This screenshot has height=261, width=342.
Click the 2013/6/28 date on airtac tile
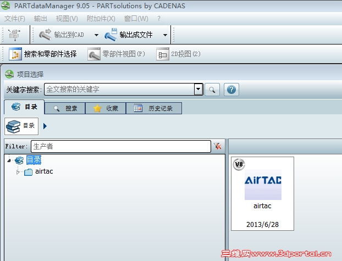(x=262, y=224)
